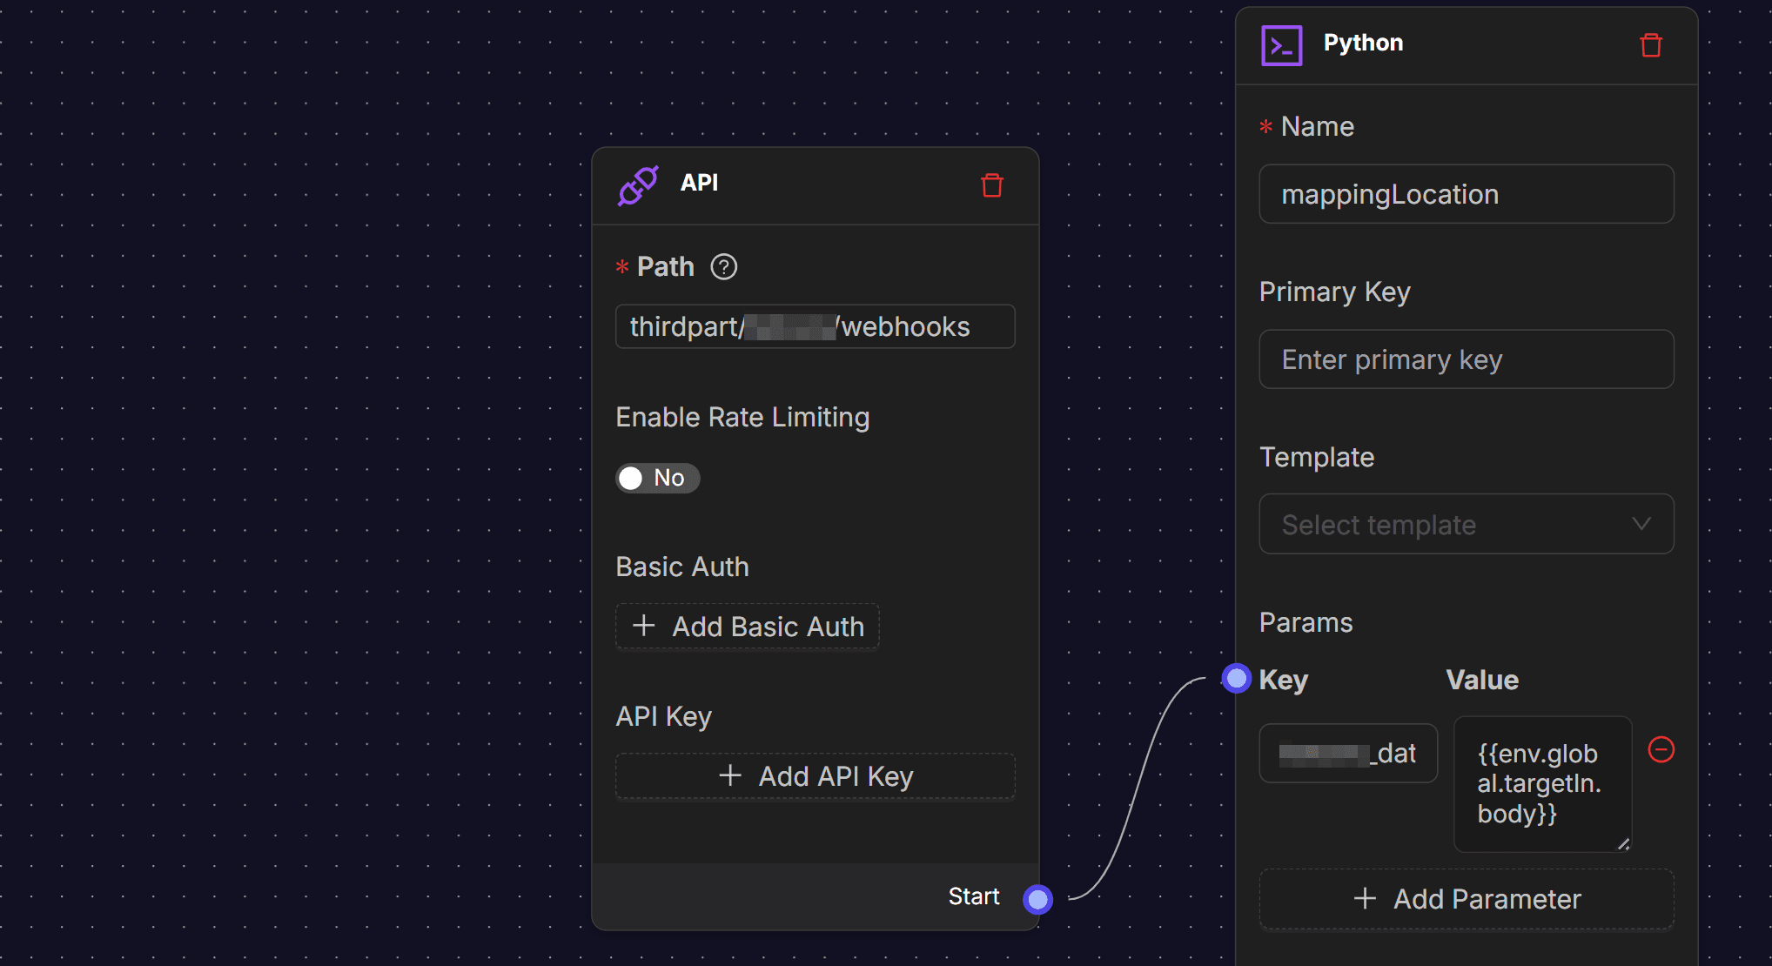
Task: Click the Start output connector dot
Action: [x=1037, y=898]
